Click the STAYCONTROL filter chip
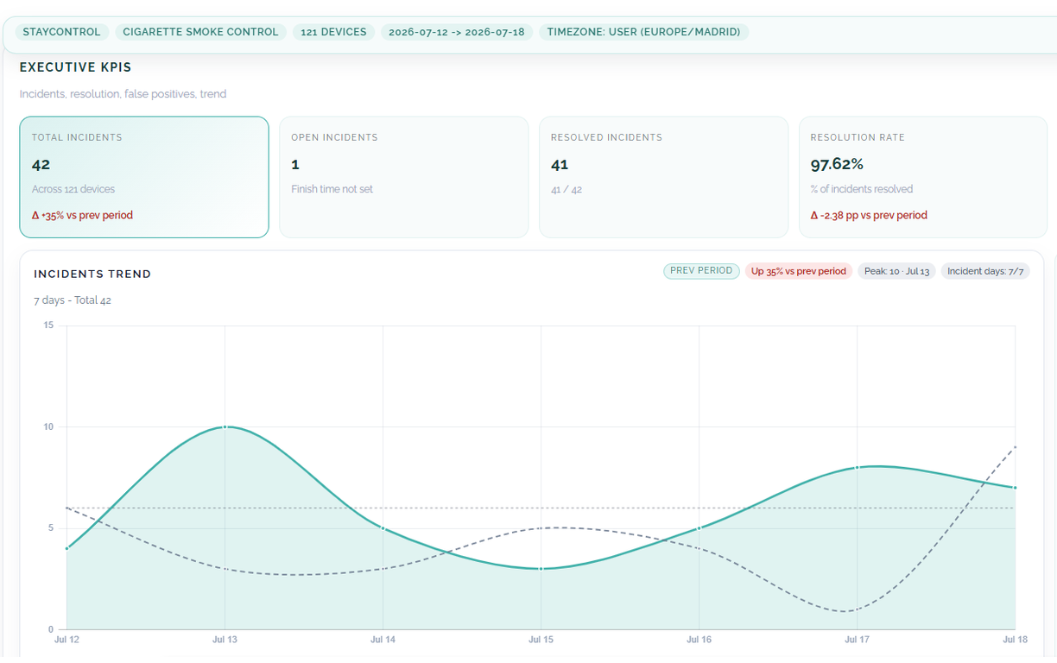1057x663 pixels. coord(61,32)
